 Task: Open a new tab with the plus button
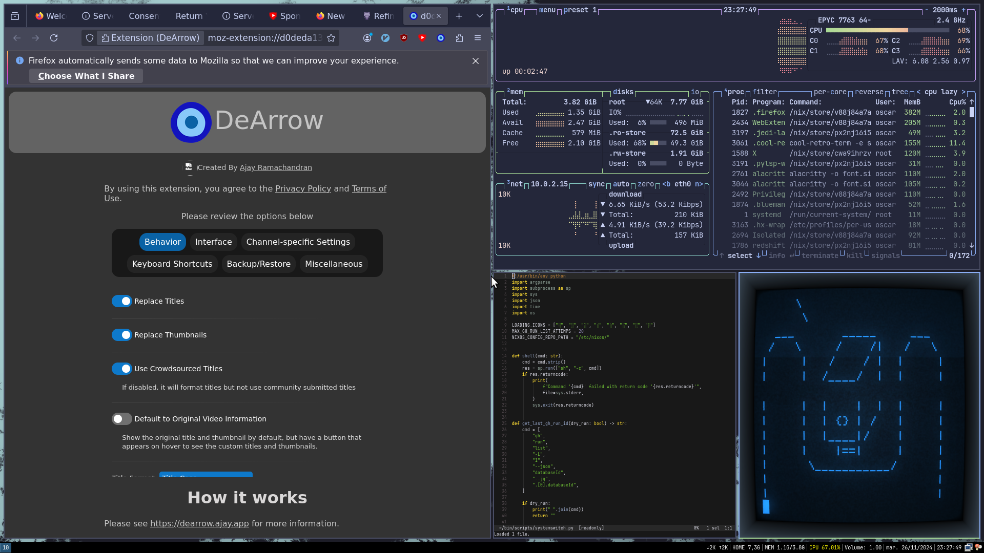(x=459, y=16)
